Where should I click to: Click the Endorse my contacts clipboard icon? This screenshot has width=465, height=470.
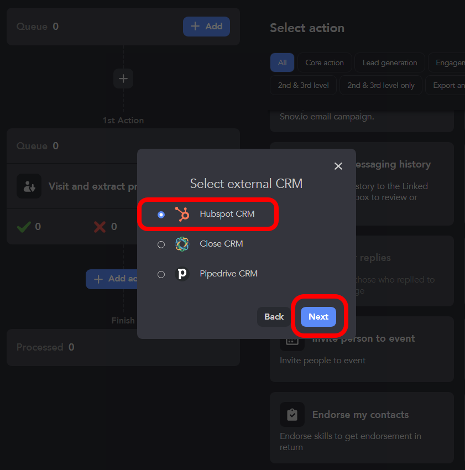292,415
